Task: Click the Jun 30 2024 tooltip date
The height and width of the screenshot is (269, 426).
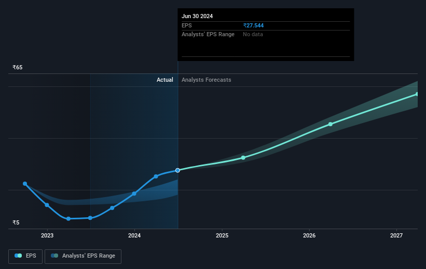Action: coord(197,16)
